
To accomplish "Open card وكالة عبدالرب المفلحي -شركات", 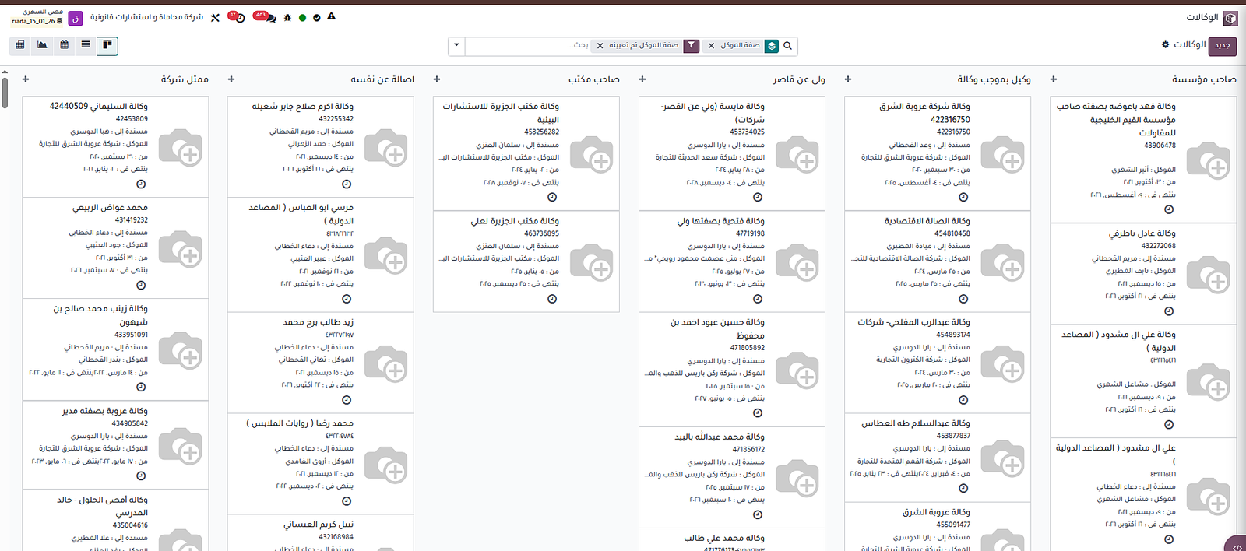I will point(938,363).
